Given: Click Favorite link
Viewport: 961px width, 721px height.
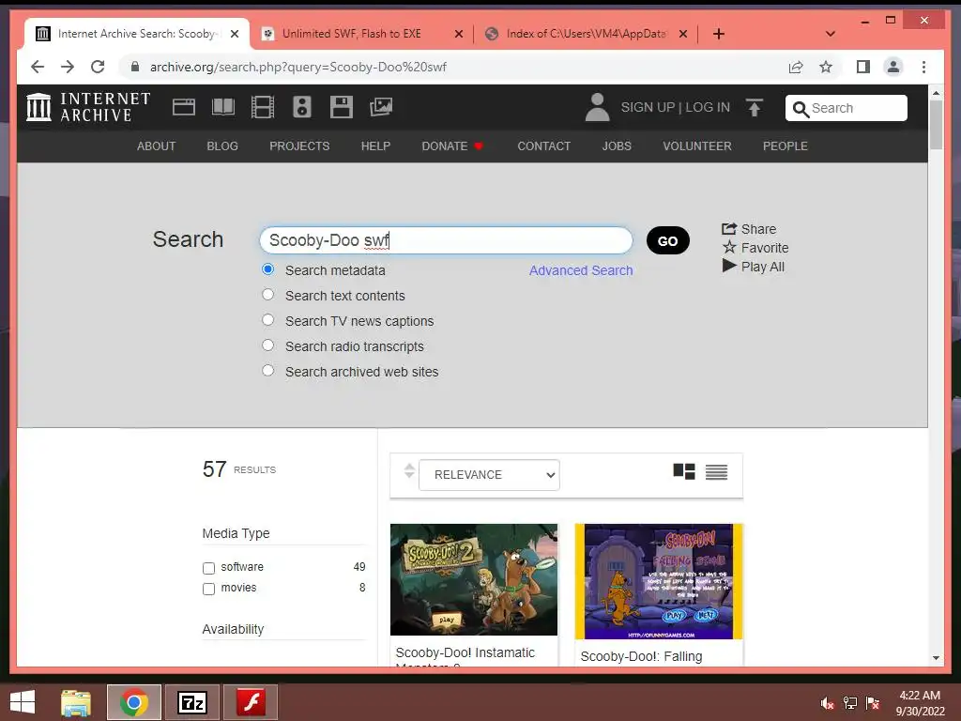Looking at the screenshot, I should (755, 248).
